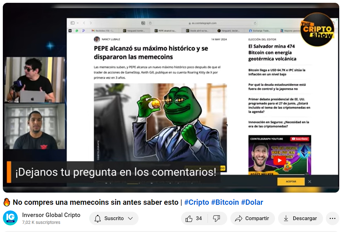Open the #Dolar hashtag link
343x232 pixels.
click(252, 202)
